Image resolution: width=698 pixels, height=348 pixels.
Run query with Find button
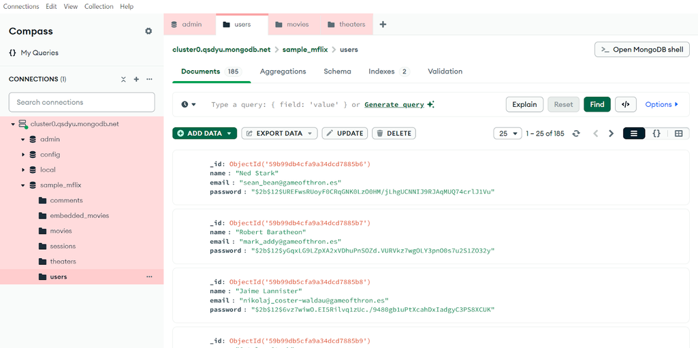[597, 105]
